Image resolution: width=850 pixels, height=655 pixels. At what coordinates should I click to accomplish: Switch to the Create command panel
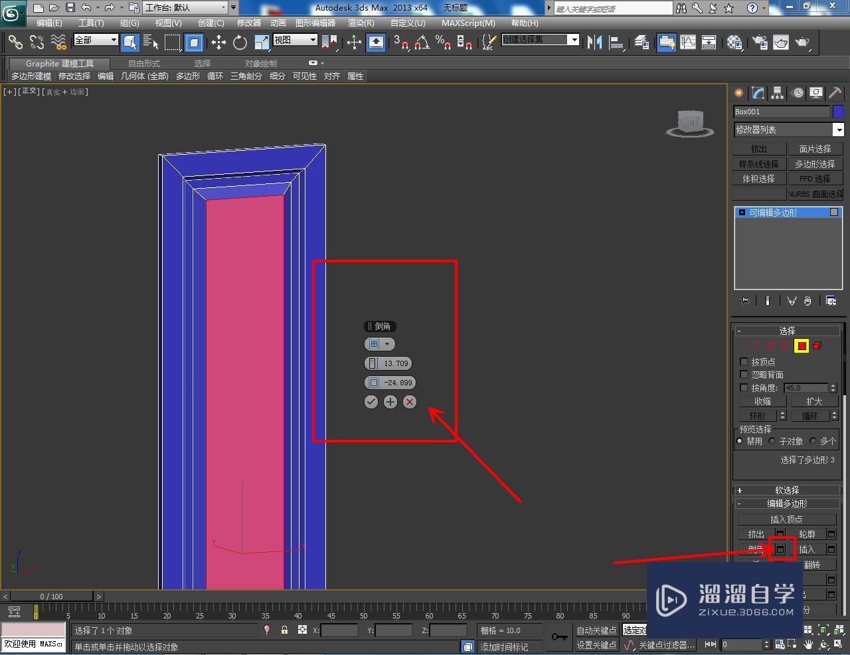point(739,93)
